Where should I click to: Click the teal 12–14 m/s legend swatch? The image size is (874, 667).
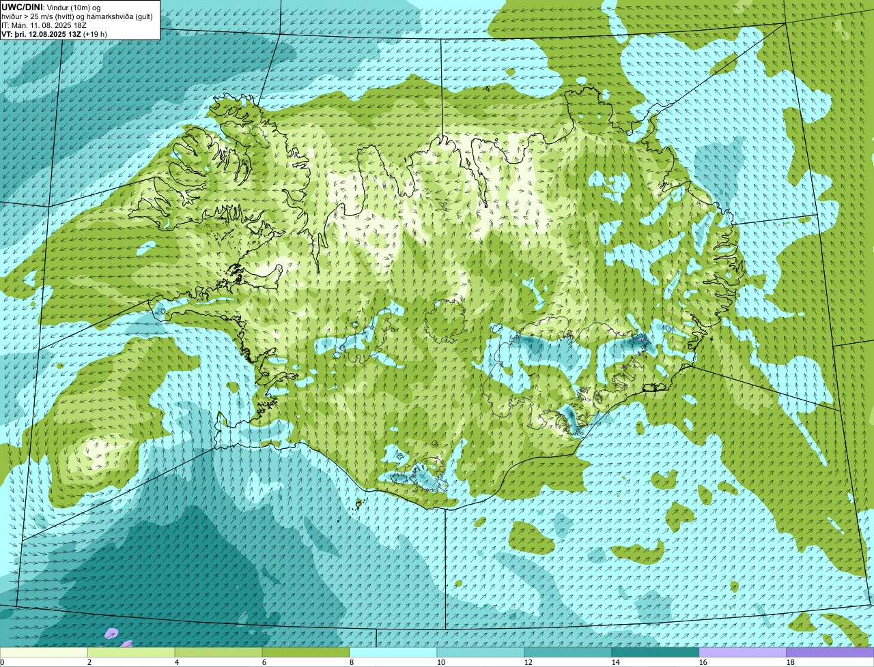[568, 653]
